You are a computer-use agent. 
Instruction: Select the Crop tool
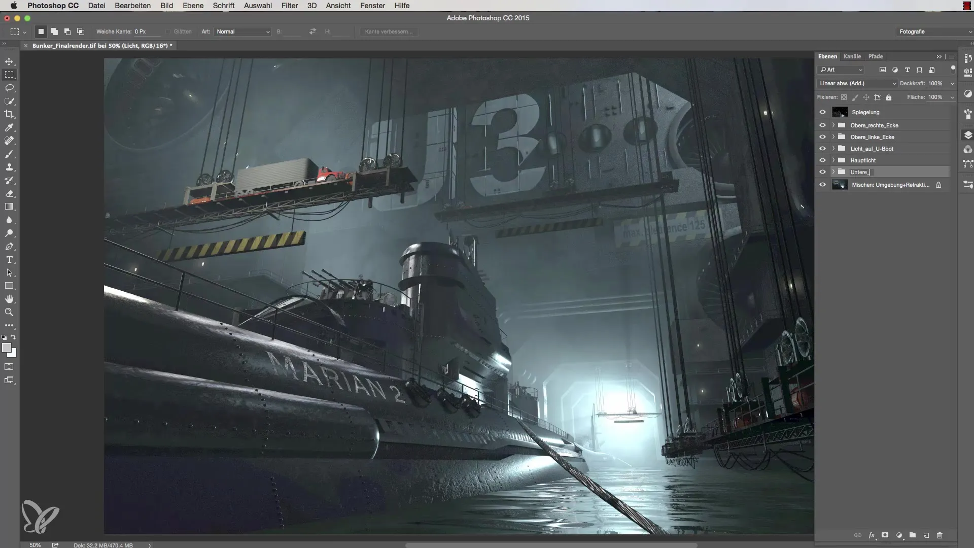(x=9, y=114)
